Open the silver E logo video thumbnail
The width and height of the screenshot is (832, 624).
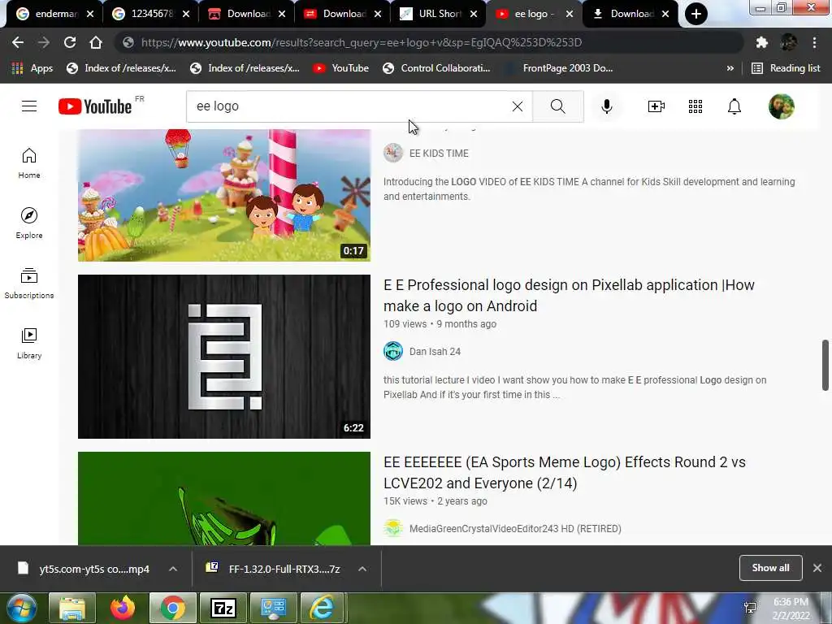(x=224, y=357)
